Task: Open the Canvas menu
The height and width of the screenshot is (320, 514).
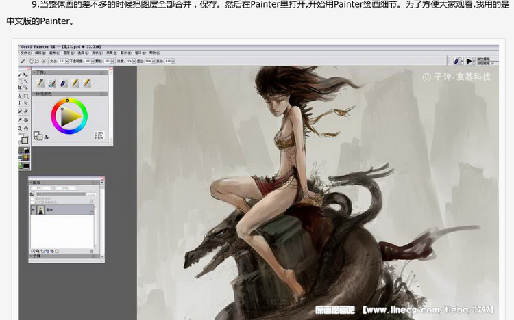Action: [x=54, y=53]
